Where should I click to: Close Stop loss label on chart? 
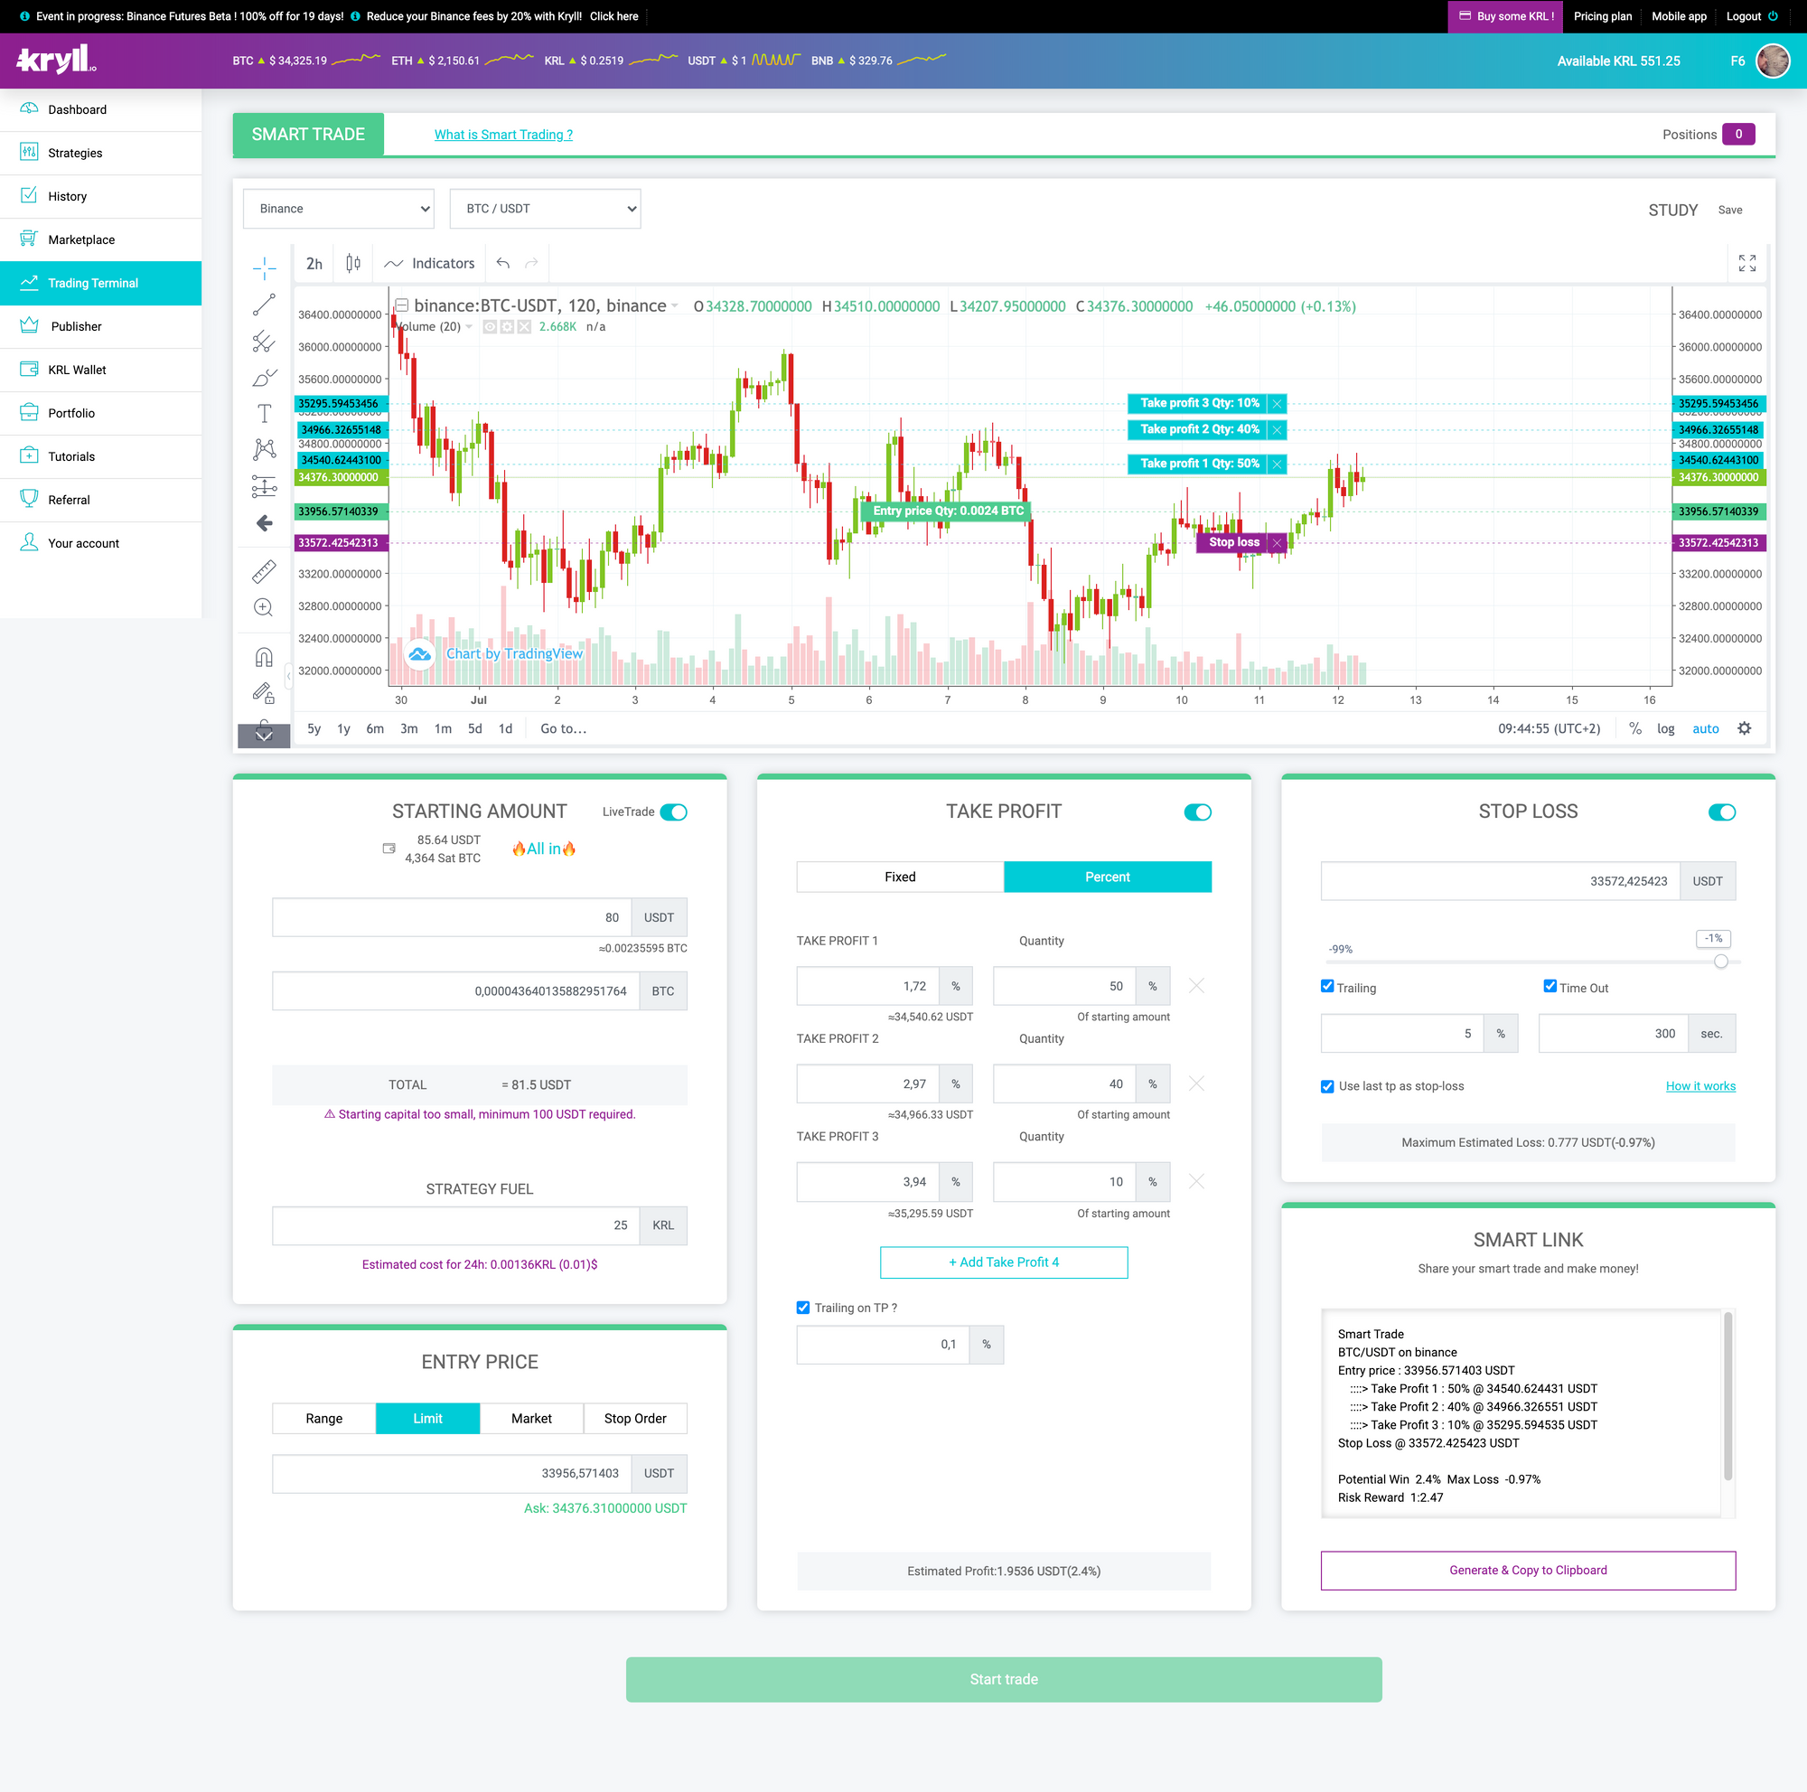point(1277,542)
